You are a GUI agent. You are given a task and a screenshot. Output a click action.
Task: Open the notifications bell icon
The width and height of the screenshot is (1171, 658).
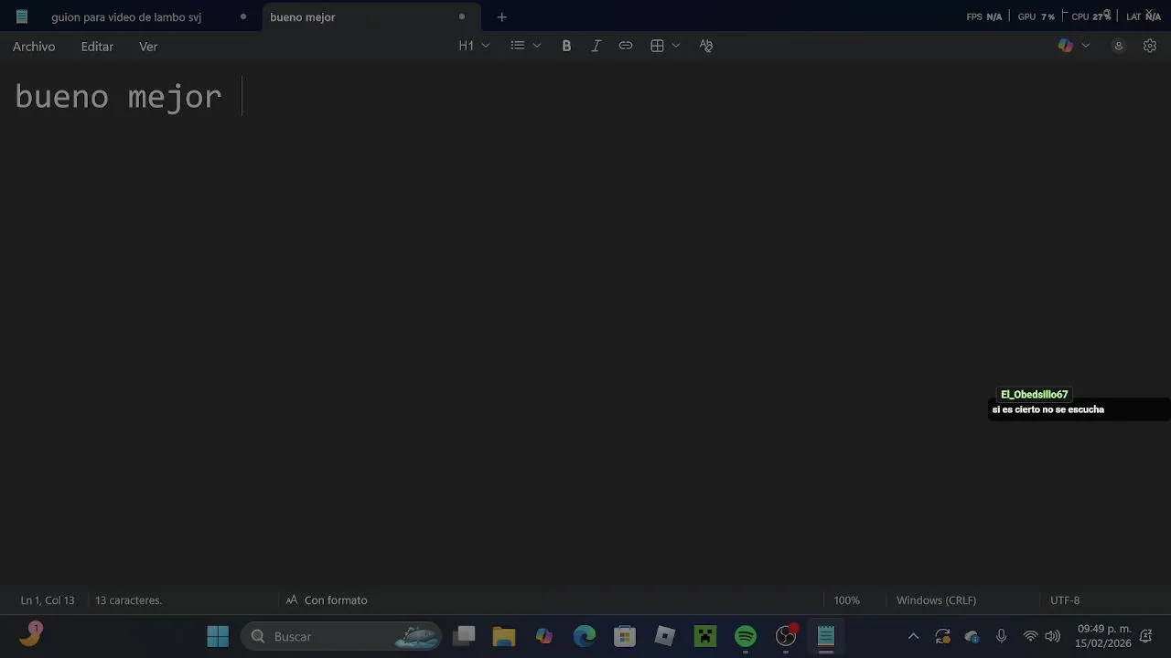point(1145,636)
